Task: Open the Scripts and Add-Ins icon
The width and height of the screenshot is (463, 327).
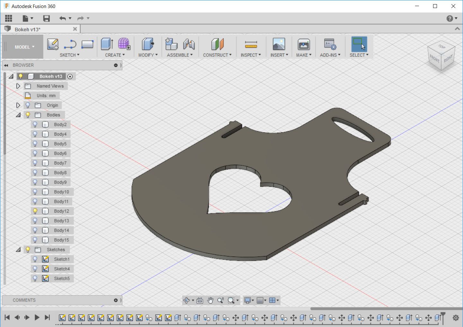Action: [x=330, y=44]
